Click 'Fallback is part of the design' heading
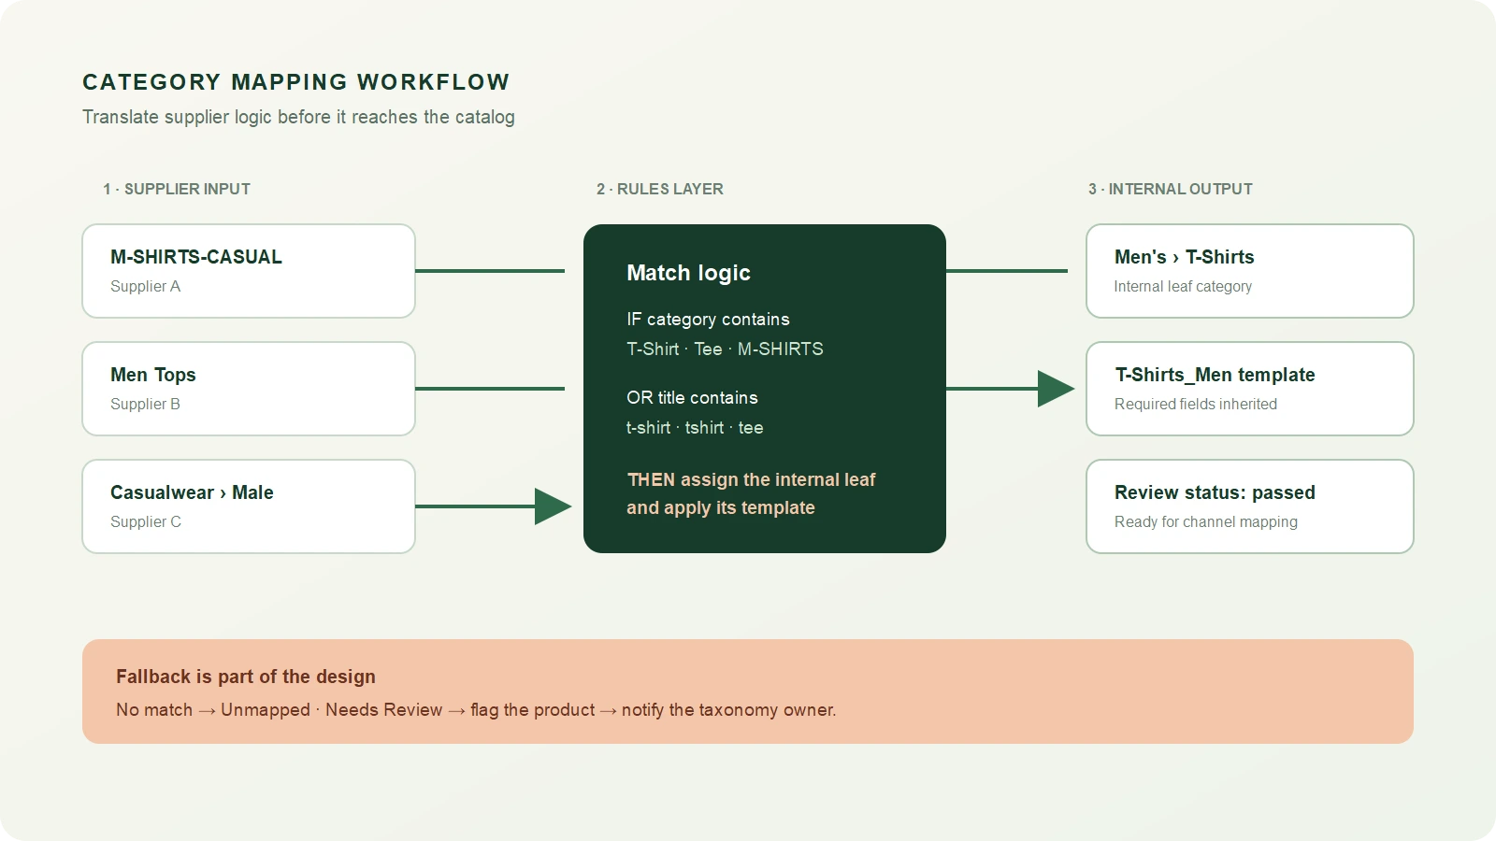Screen dimensions: 1496x841 coord(246,677)
